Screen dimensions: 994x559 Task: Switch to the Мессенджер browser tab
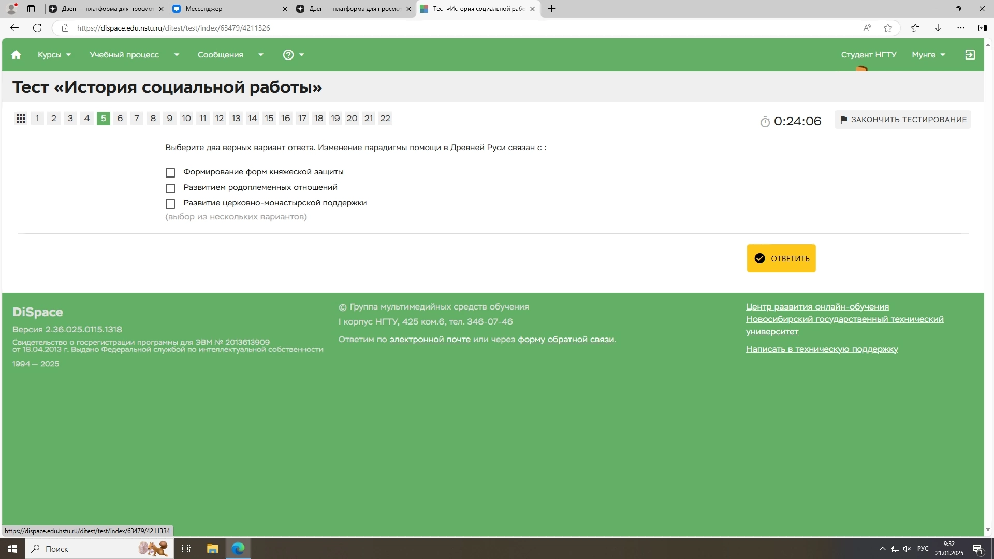point(229,9)
